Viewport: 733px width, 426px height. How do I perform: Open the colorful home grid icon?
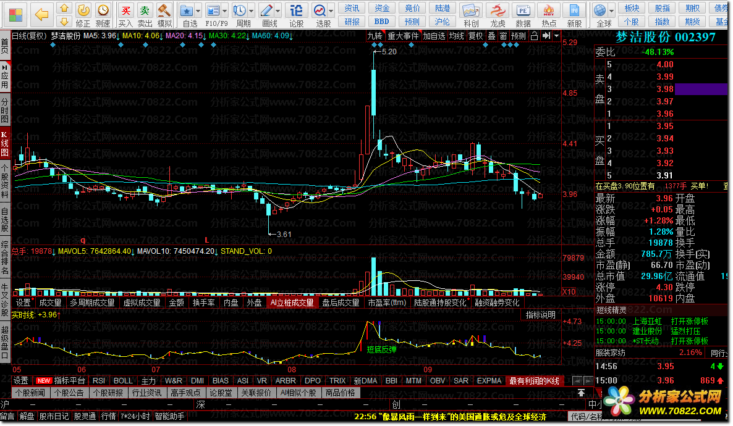tap(15, 15)
